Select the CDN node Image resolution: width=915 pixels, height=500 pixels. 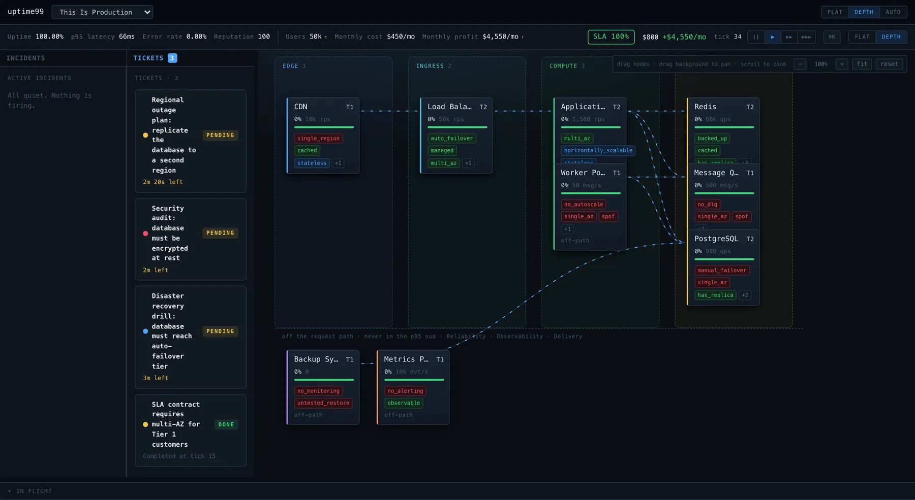(x=323, y=136)
